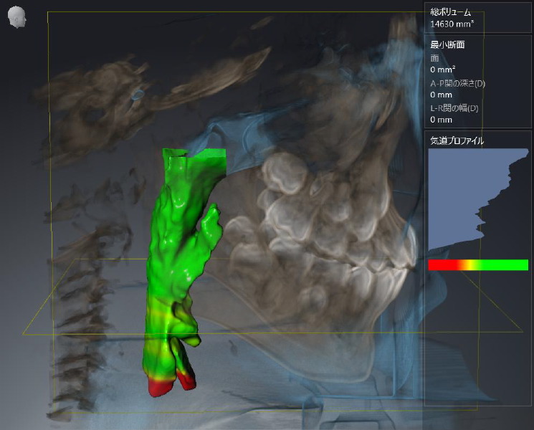Screen dimensions: 534x430
Task: Click the 0 mm² area value
Action: (442, 70)
